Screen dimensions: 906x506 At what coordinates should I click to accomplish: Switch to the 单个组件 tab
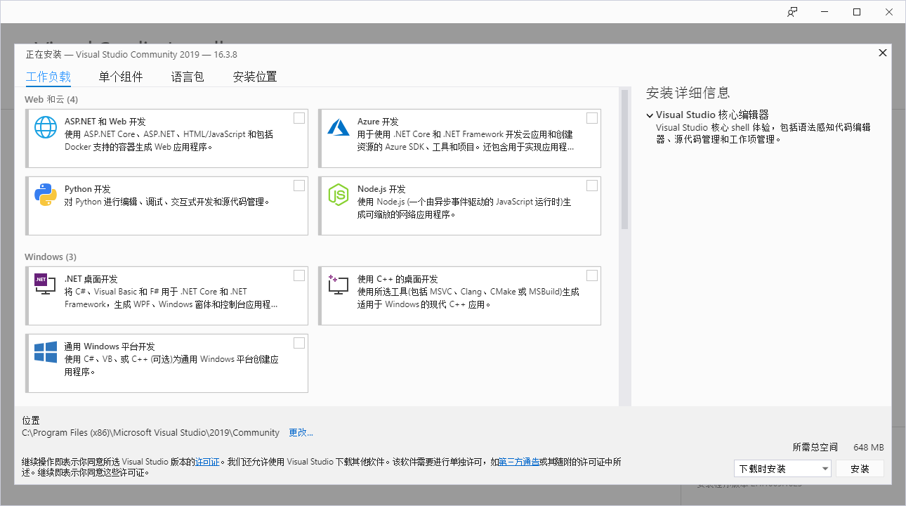point(121,77)
